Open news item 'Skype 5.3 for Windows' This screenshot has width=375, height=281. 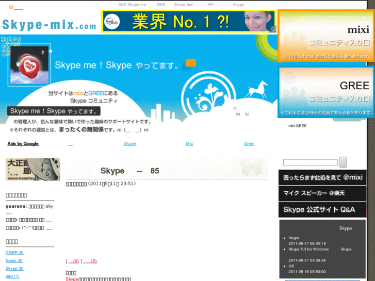coord(308,249)
